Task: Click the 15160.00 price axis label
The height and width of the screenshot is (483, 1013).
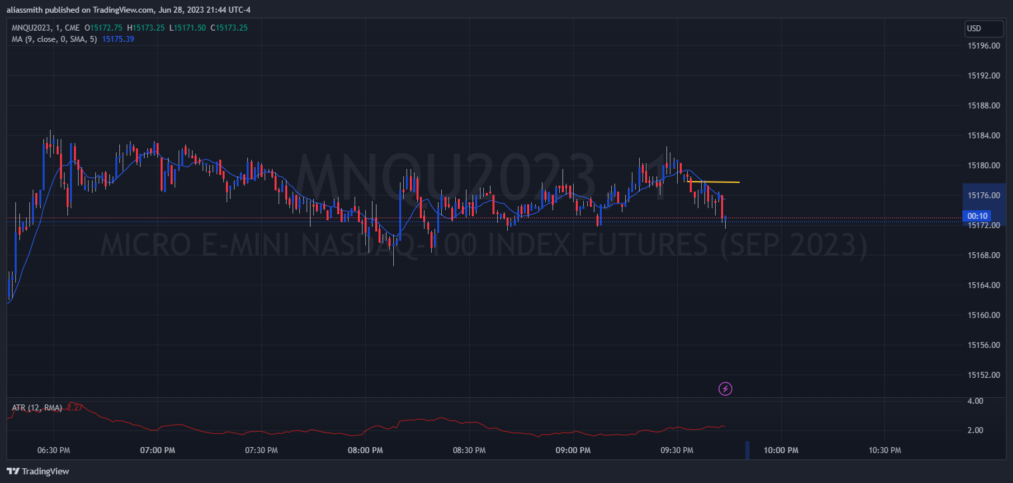Action: tap(984, 315)
